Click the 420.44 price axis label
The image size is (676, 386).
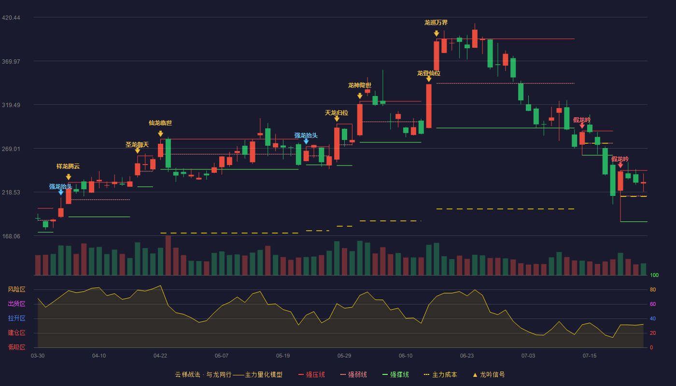11,18
